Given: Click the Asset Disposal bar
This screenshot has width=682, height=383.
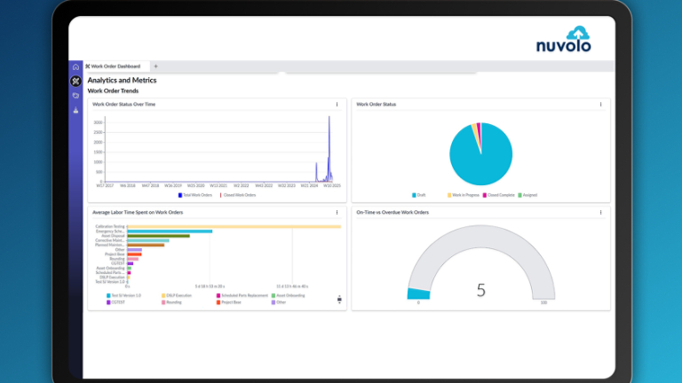Looking at the screenshot, I should pos(158,236).
